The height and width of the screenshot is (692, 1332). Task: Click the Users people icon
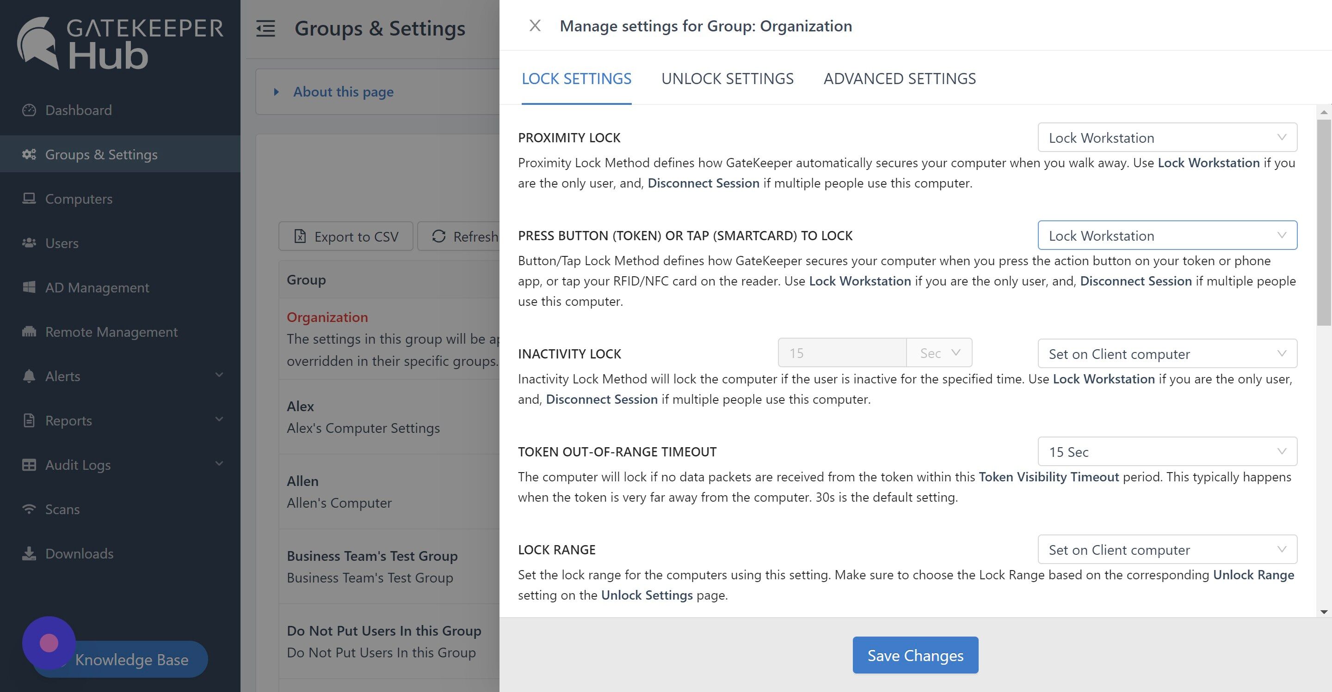29,243
